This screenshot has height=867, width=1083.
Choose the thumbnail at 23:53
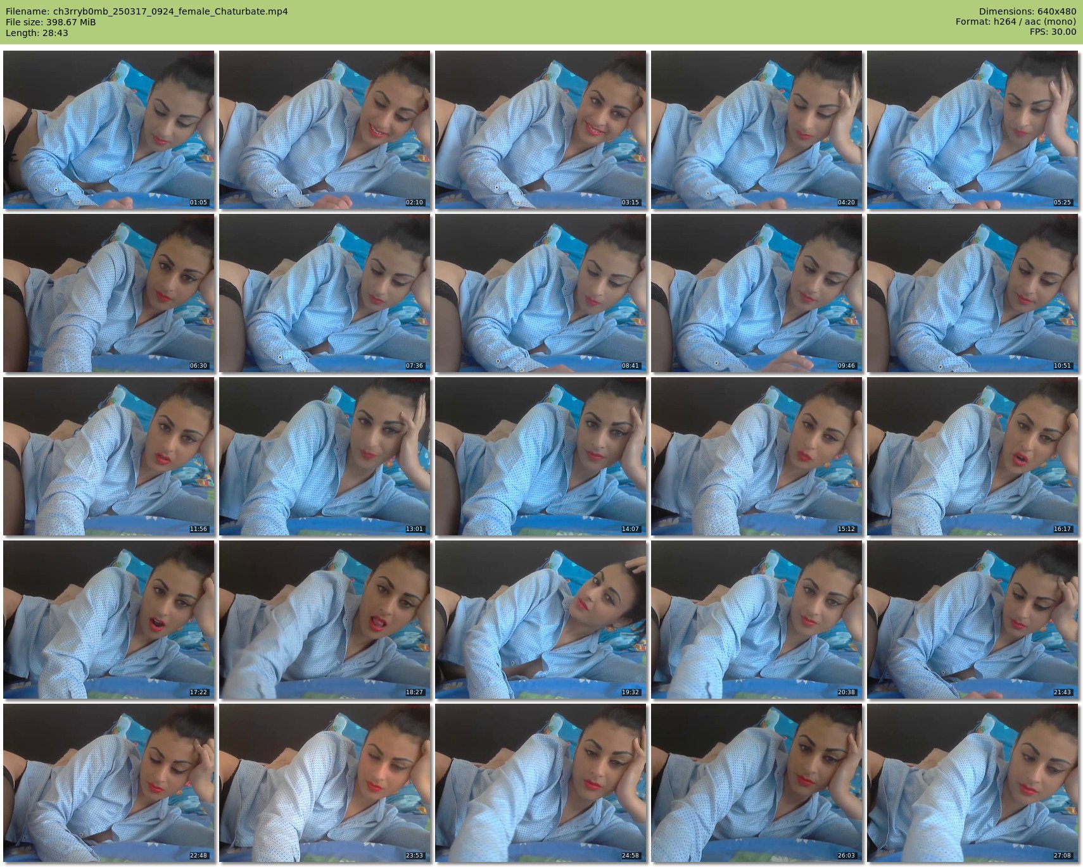coord(325,783)
